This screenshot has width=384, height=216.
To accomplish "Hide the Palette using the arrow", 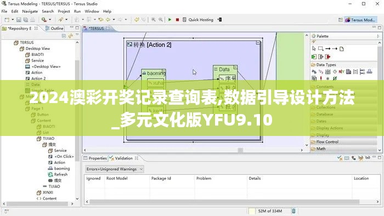I will (379, 36).
